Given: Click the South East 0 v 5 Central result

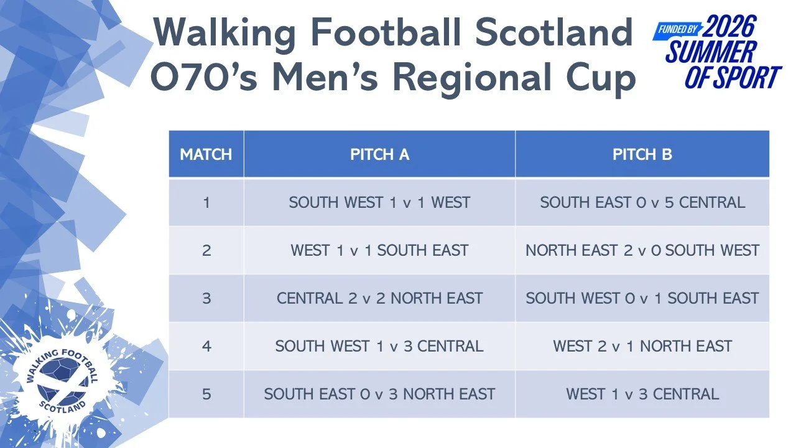Looking at the screenshot, I should 642,202.
